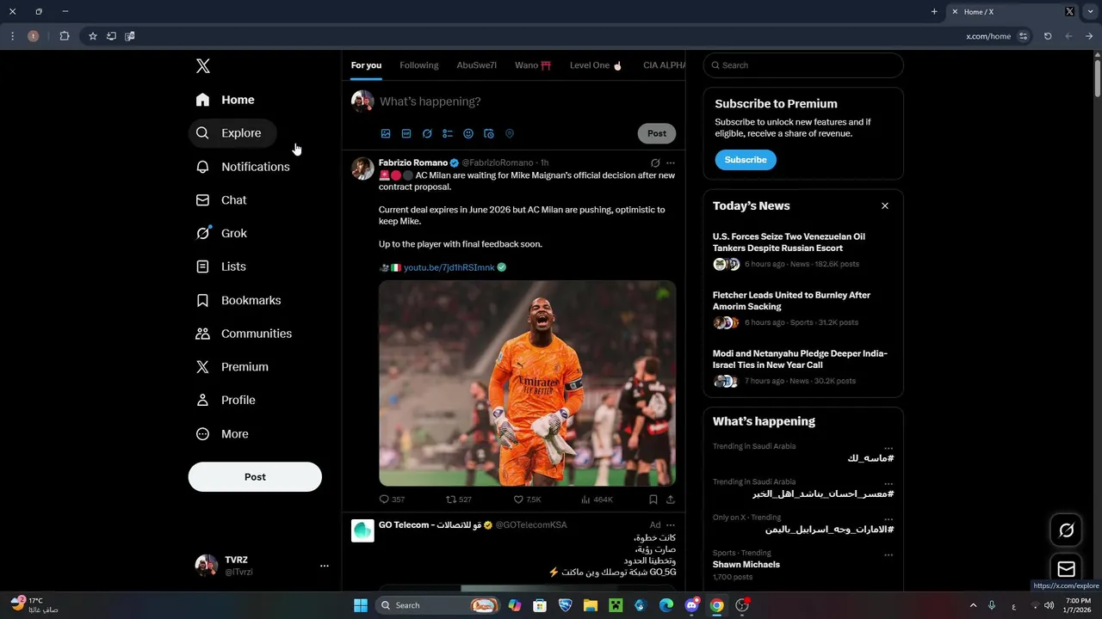Add a GIF via composer icon
This screenshot has height=619, width=1102.
tap(406, 133)
